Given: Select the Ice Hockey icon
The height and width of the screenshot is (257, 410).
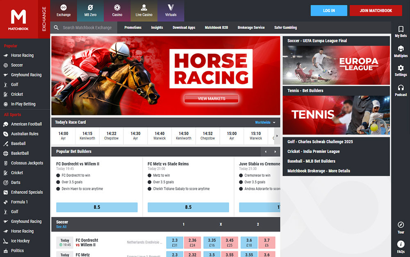Looking at the screenshot, I should (x=5, y=241).
